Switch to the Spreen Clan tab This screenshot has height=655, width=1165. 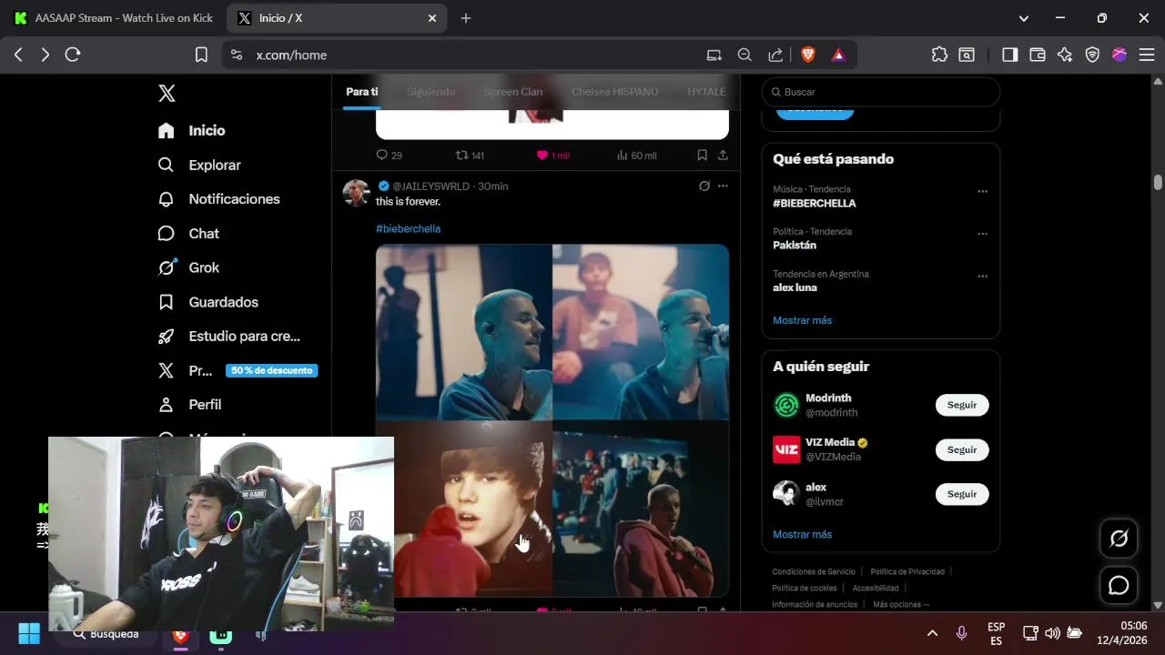pos(513,92)
